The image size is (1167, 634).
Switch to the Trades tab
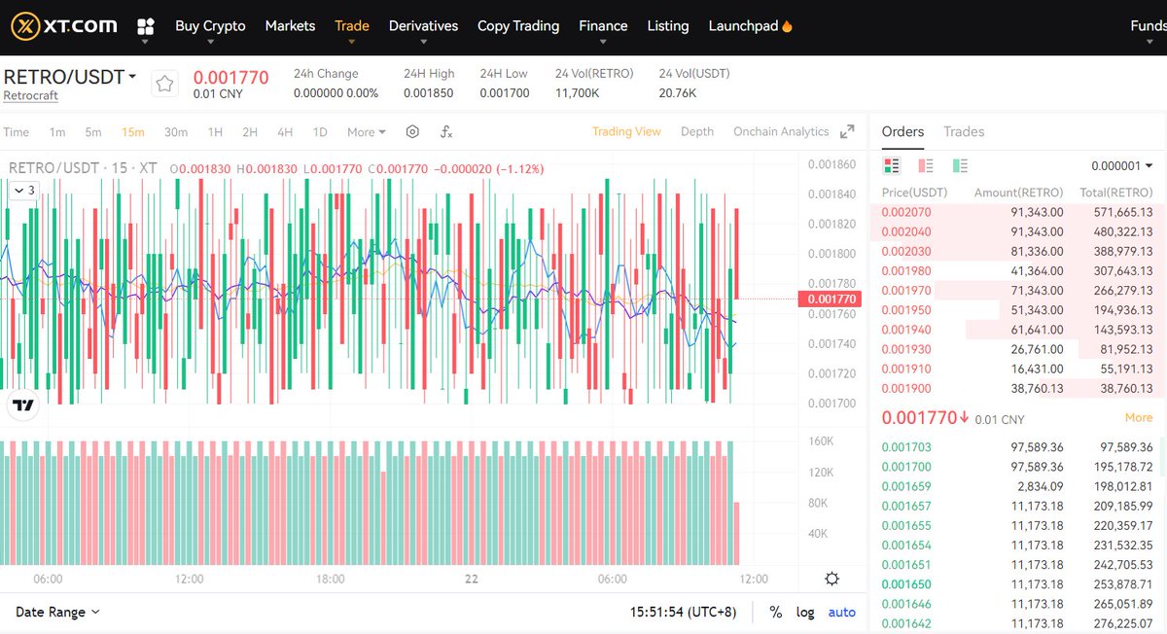964,132
